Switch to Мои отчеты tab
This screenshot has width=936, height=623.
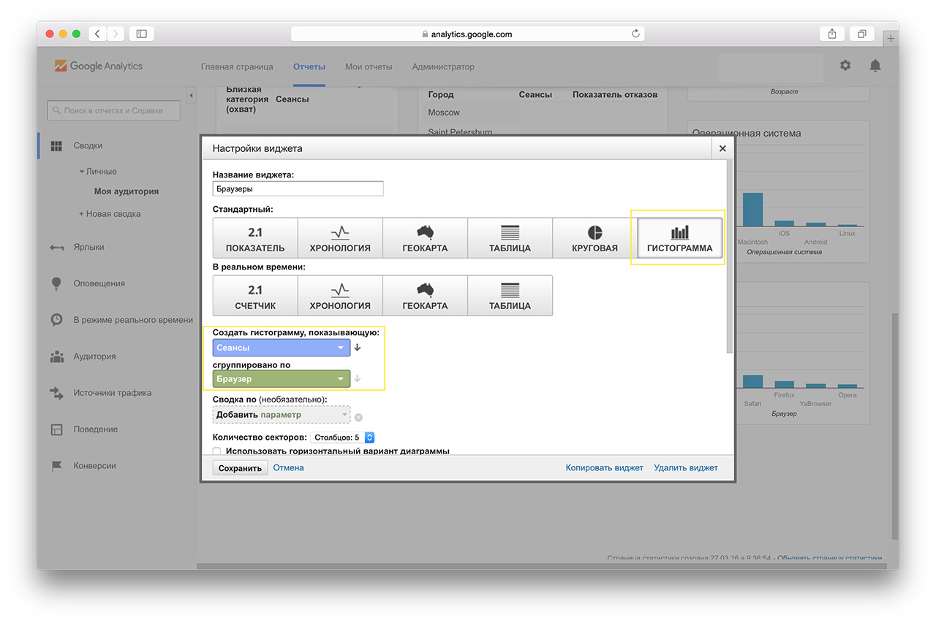tap(369, 66)
